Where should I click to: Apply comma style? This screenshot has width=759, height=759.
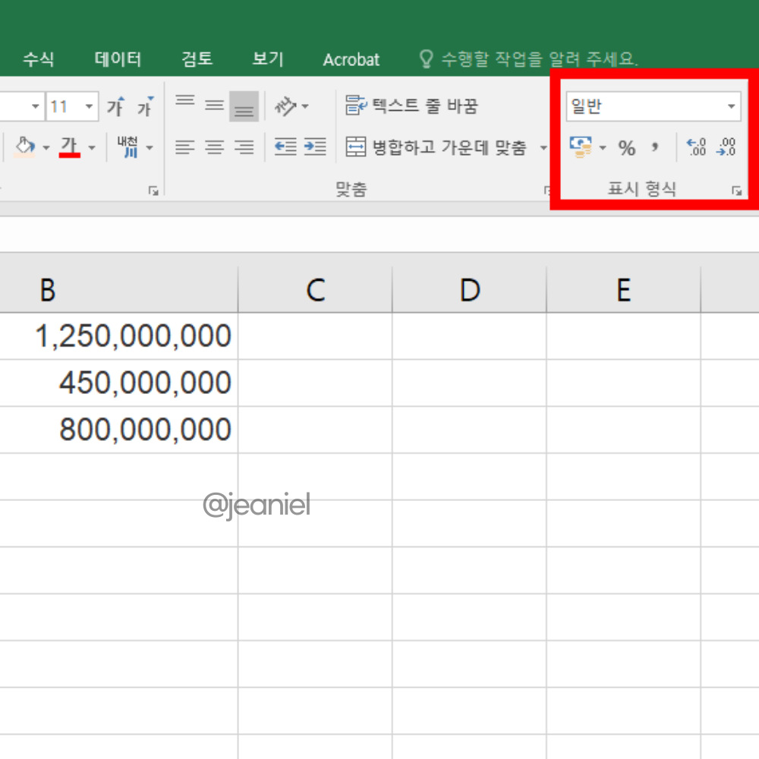[x=655, y=146]
